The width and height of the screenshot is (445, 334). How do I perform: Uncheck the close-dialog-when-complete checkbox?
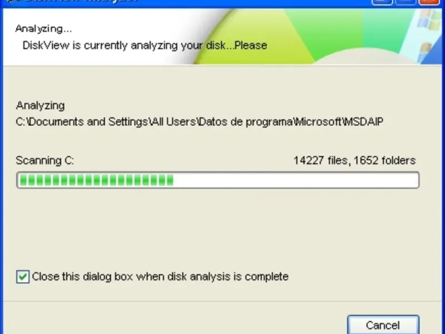coord(23,277)
